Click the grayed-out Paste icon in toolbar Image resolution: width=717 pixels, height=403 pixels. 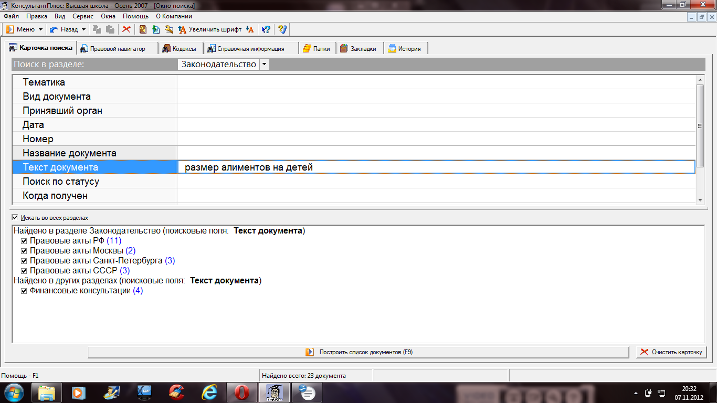tap(110, 29)
